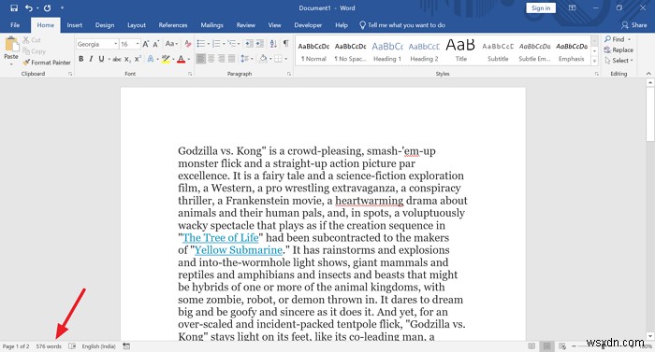Clear all formatting from text
655x352 pixels.
tap(187, 44)
